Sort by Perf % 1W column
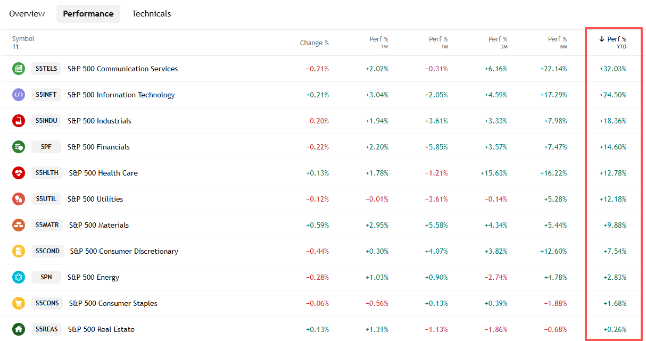 point(378,42)
